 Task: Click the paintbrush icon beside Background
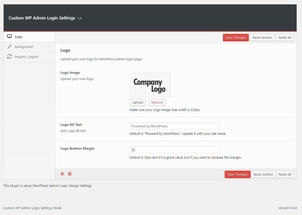click(9, 47)
